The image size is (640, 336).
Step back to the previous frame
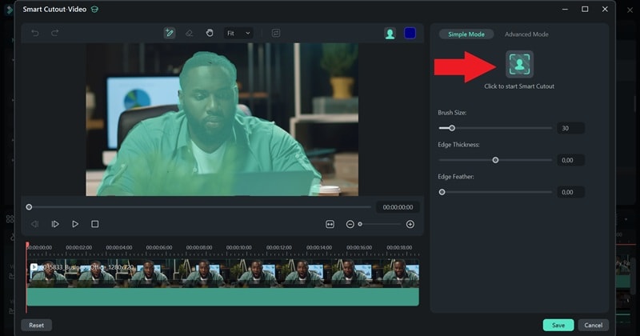tap(34, 224)
